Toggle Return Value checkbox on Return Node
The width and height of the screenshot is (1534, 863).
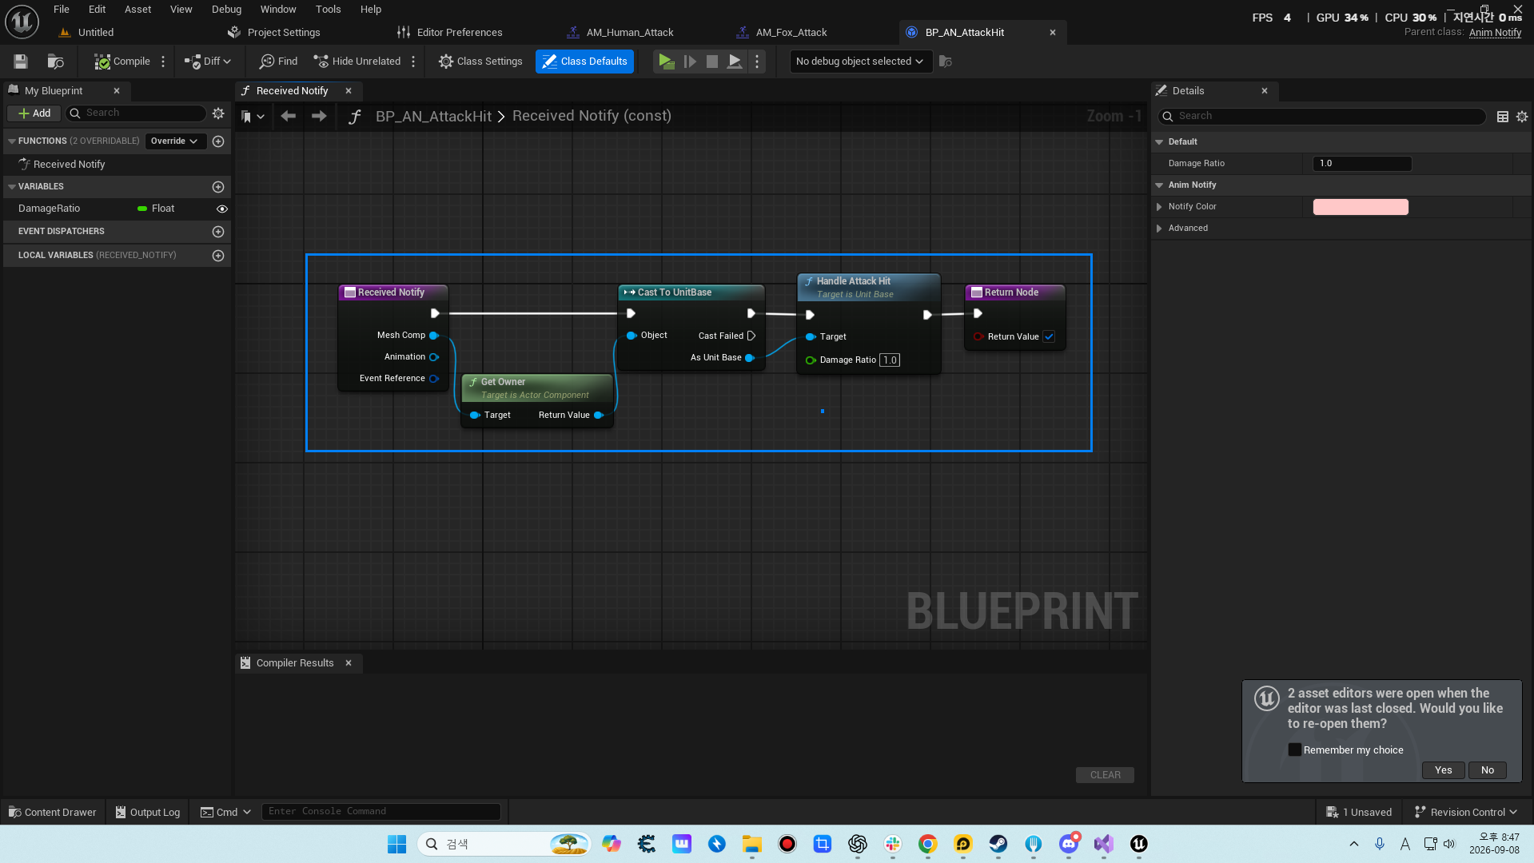pos(1049,337)
